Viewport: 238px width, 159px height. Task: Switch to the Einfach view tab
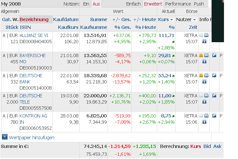pos(133,4)
